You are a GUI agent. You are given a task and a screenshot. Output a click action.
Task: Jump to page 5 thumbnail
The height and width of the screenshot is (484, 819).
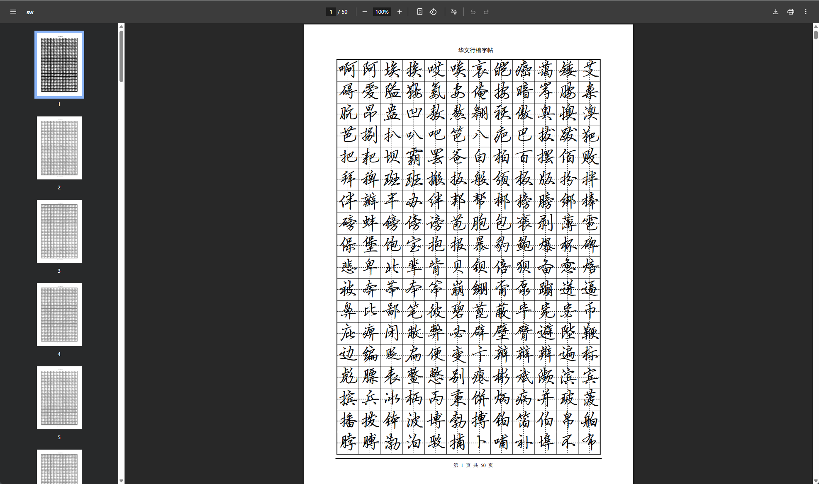pos(59,398)
